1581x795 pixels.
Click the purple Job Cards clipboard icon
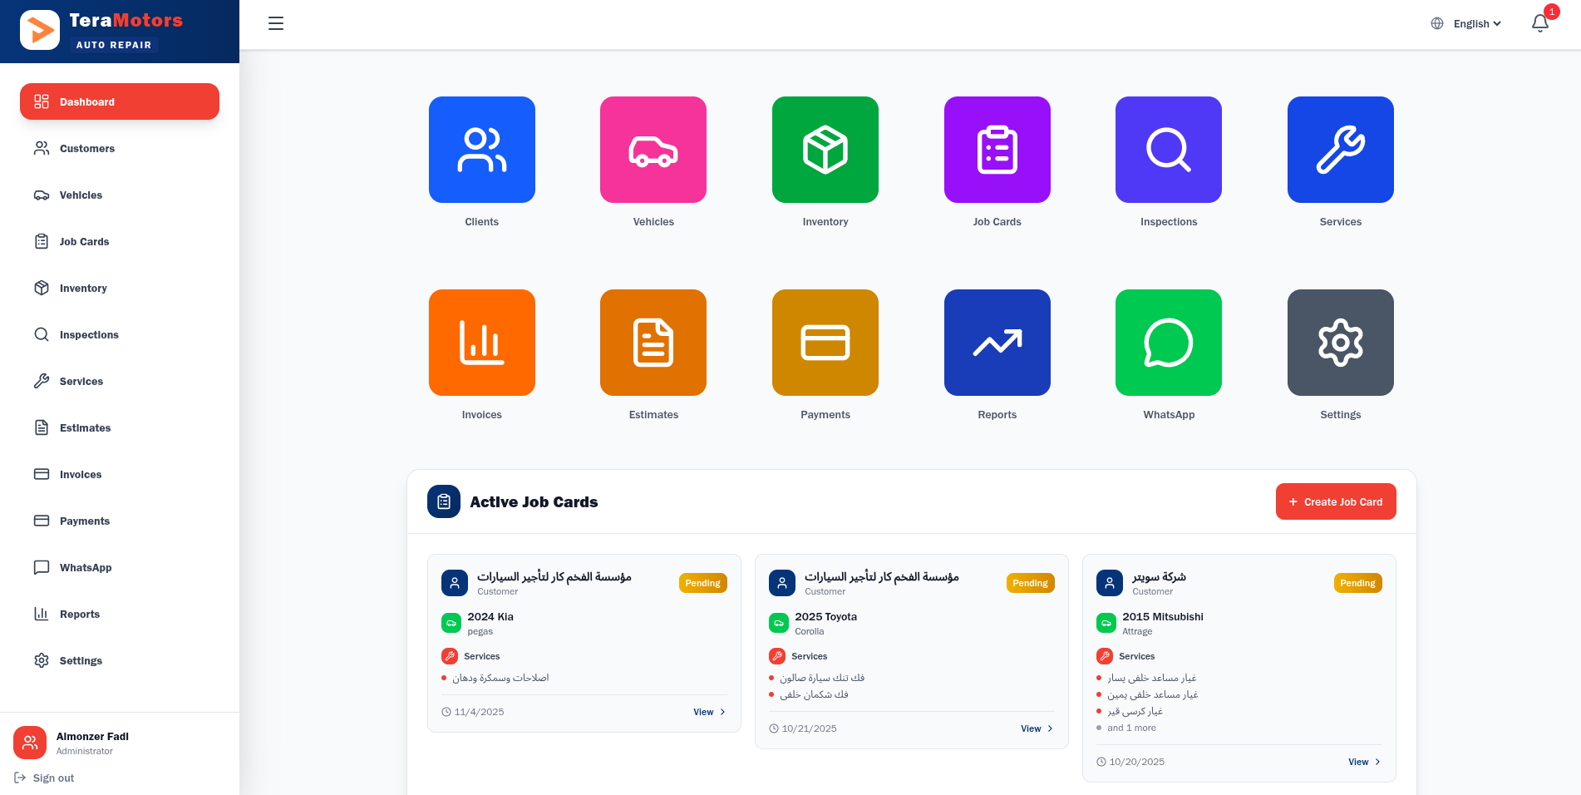point(997,150)
